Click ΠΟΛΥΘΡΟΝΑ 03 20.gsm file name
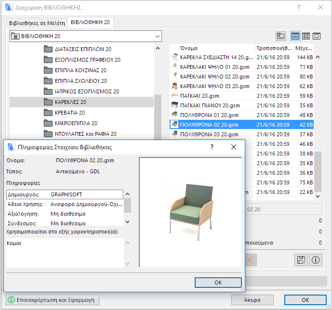Screen dimensions: 332x310 pos(209,134)
